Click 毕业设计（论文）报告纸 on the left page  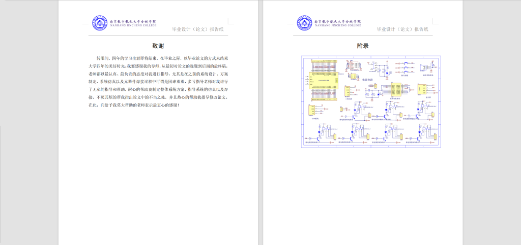click(198, 29)
